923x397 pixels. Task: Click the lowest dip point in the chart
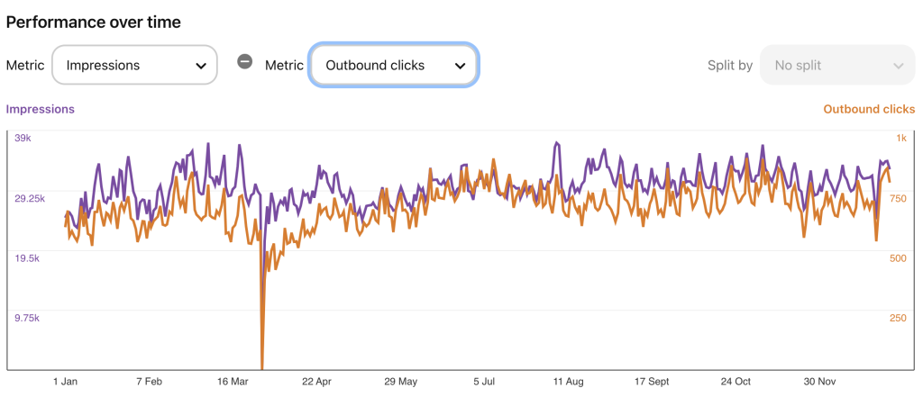tap(262, 366)
